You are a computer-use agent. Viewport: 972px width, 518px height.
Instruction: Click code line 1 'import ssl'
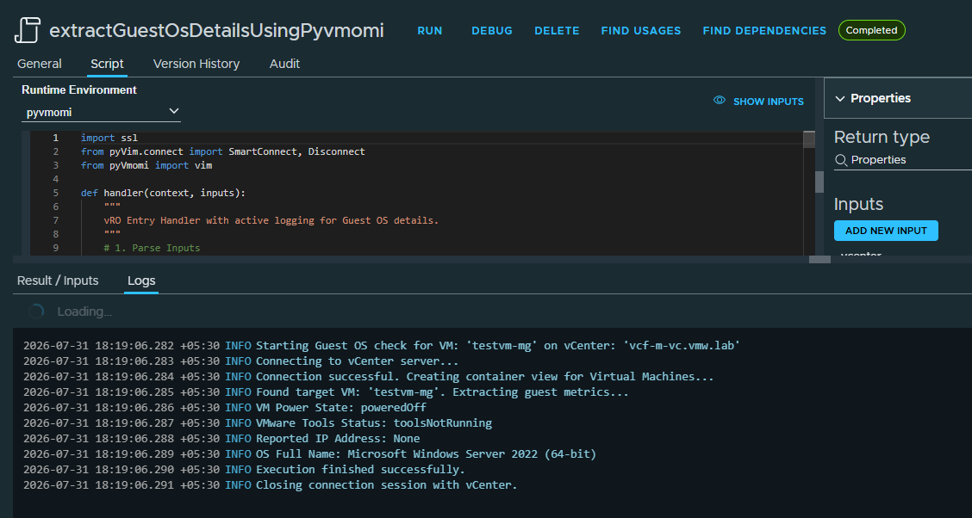[x=109, y=138]
